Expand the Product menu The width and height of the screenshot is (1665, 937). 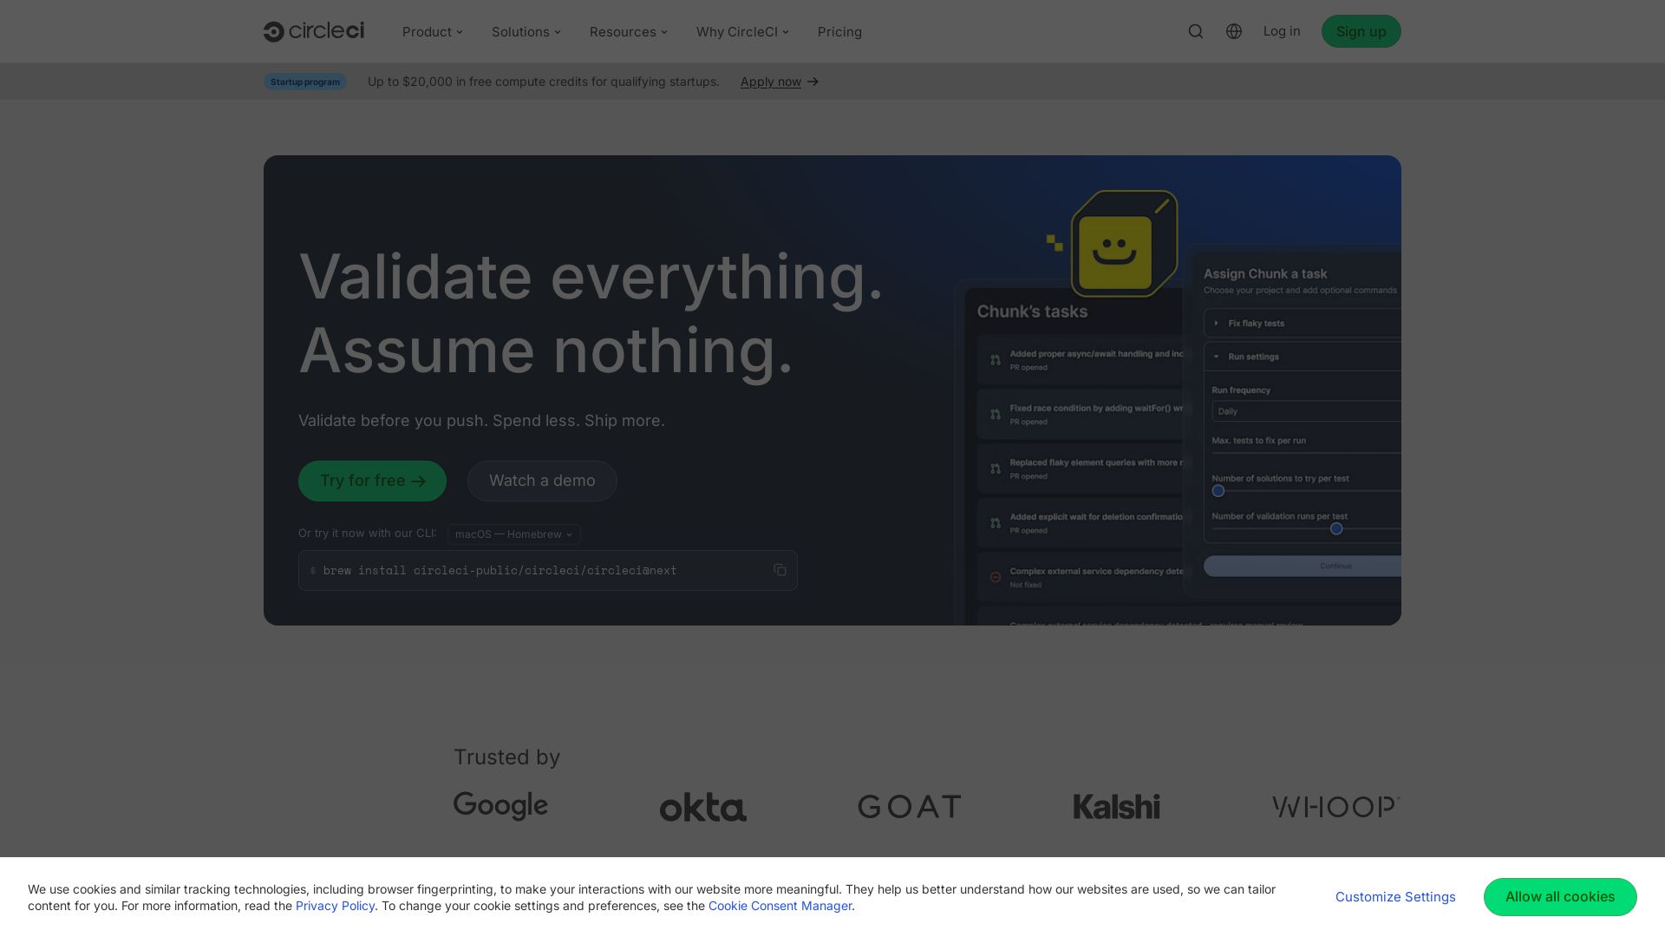(x=433, y=32)
